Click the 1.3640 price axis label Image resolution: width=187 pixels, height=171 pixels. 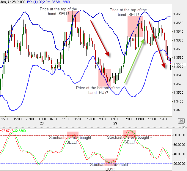point(178,31)
